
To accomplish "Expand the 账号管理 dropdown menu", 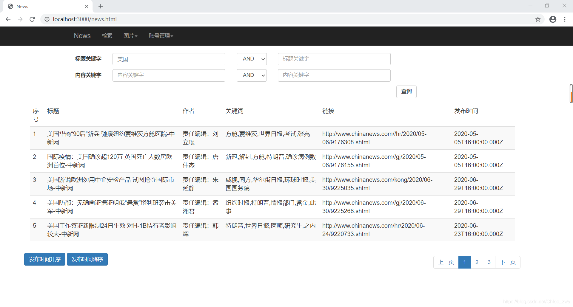I will point(161,36).
